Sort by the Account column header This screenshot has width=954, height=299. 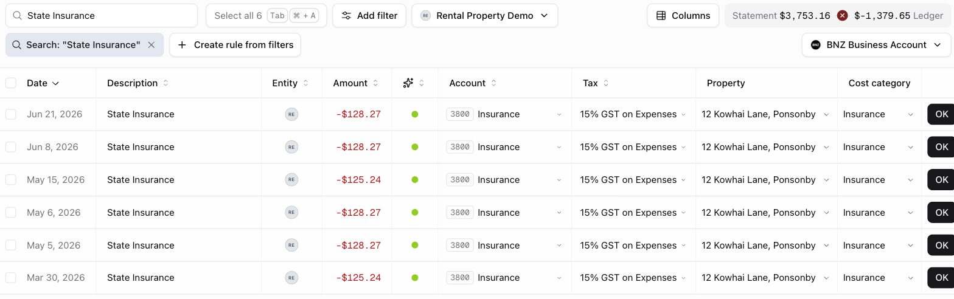[473, 83]
